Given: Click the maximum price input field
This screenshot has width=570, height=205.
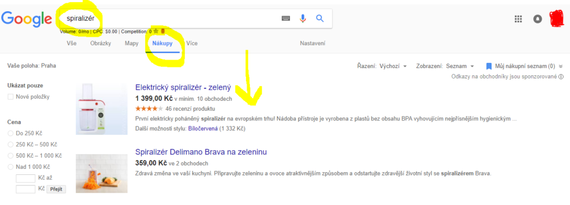Looking at the screenshot, I should pyautogui.click(x=26, y=189).
